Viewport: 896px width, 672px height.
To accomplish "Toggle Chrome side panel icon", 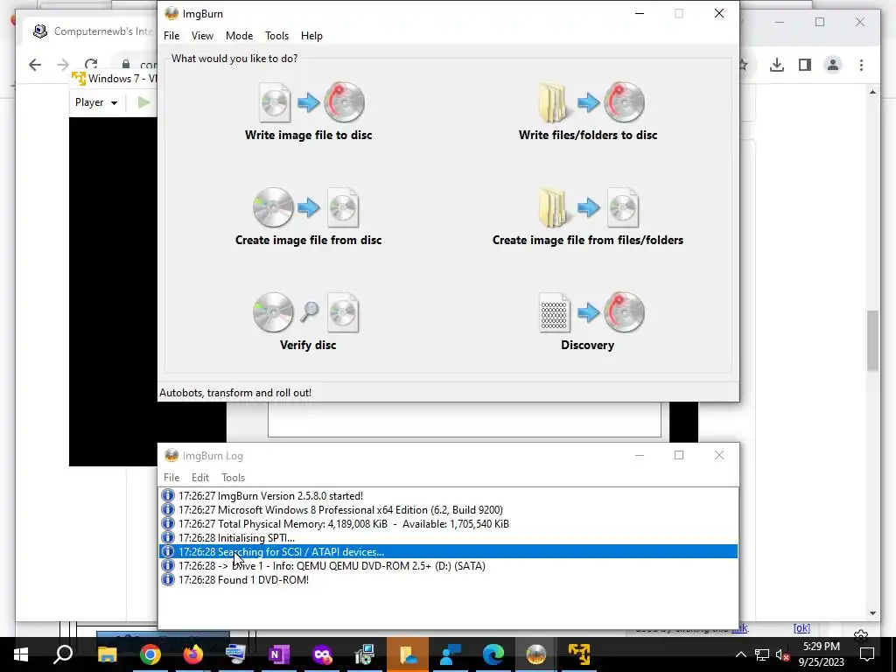I will coord(805,65).
